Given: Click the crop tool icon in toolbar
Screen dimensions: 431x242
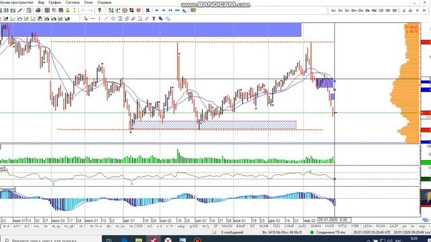Looking at the screenshot, I should point(131,11).
